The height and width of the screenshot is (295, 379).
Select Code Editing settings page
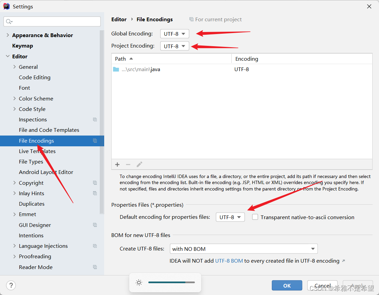click(35, 77)
